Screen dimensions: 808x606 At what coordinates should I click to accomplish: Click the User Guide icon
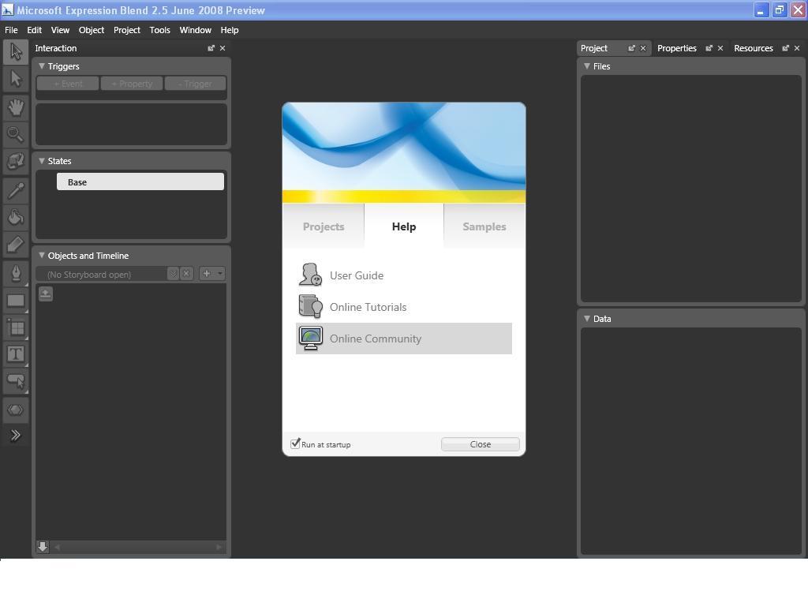click(x=310, y=275)
